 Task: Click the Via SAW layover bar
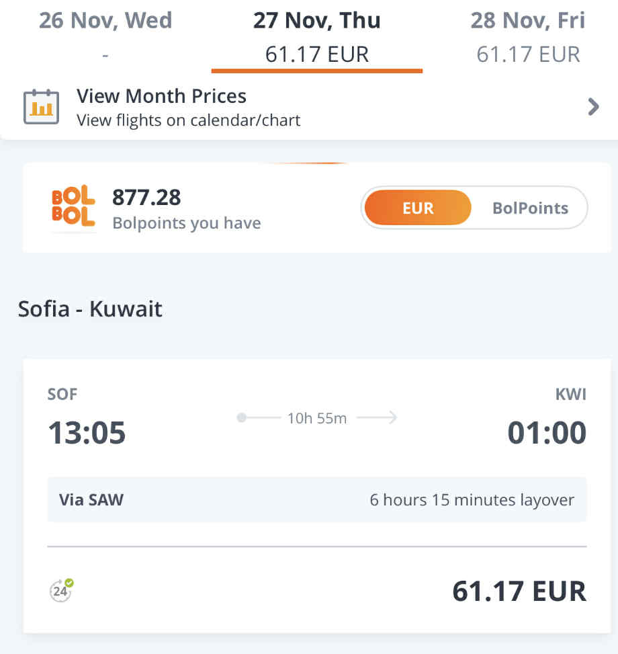pyautogui.click(x=316, y=499)
